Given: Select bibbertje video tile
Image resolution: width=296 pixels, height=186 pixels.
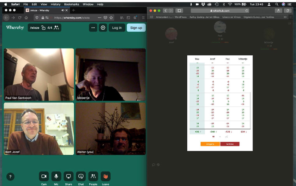Looking at the screenshot, I should point(111,75).
